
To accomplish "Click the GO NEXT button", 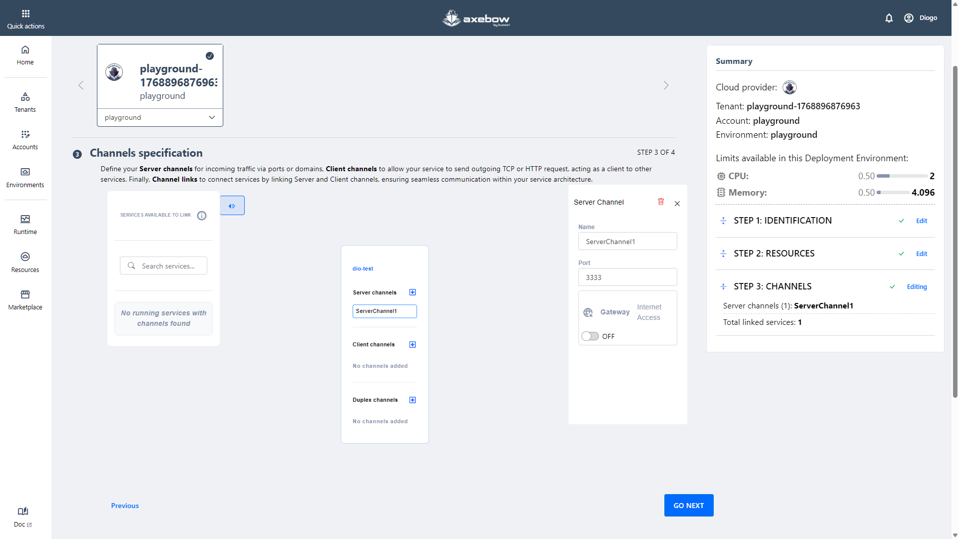I will click(688, 506).
